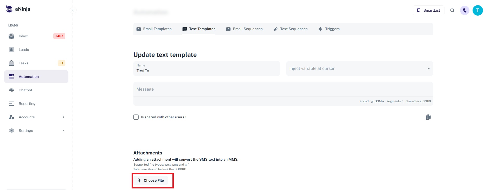Open Inbox from the sidebar
The image size is (490, 190).
pyautogui.click(x=23, y=36)
